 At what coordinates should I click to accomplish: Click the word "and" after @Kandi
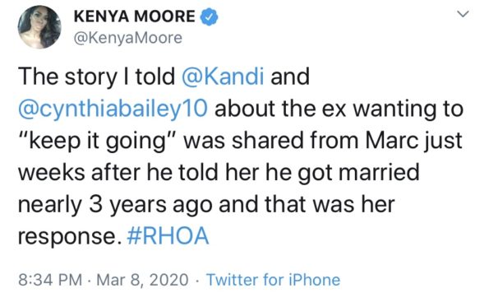[x=290, y=77]
